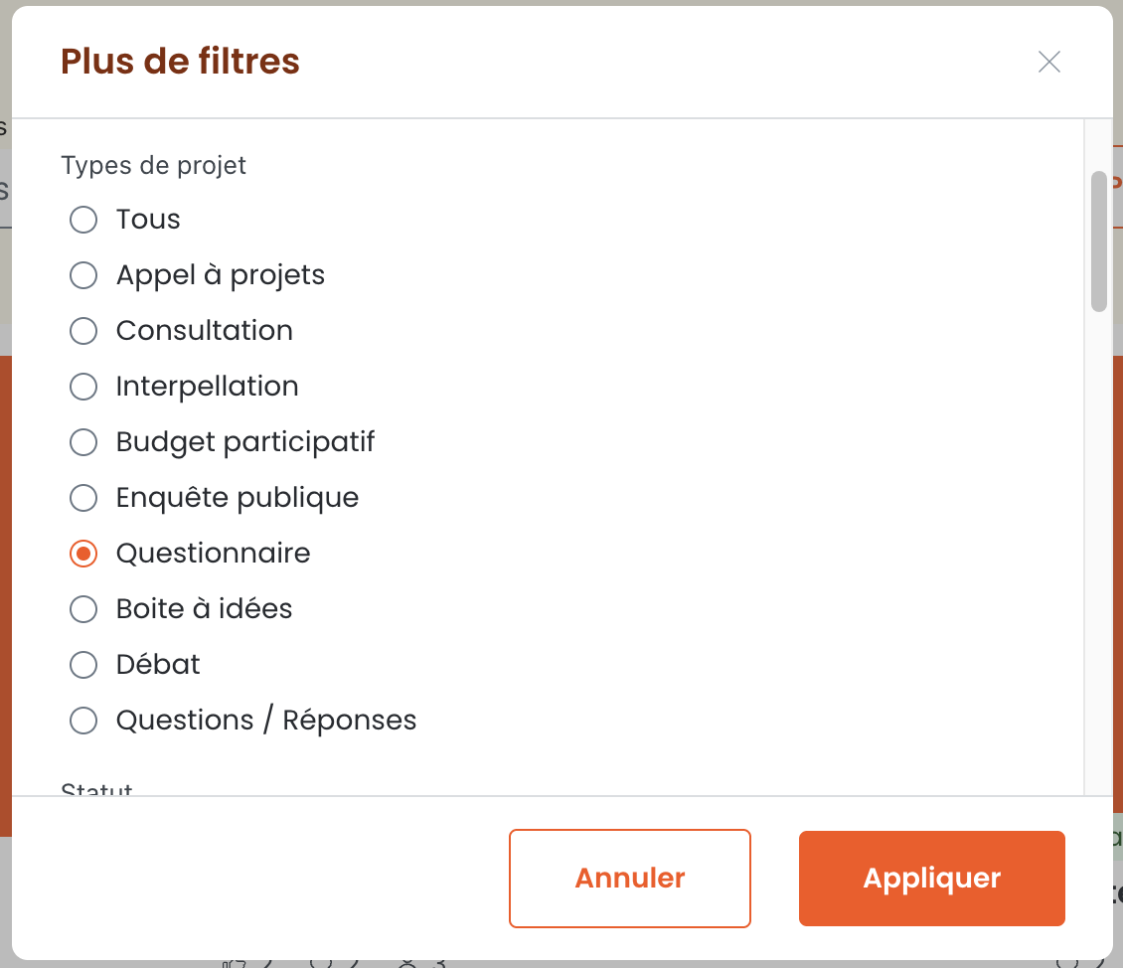Image resolution: width=1123 pixels, height=968 pixels.
Task: Pick the Interpellation radio option
Action: (x=83, y=387)
